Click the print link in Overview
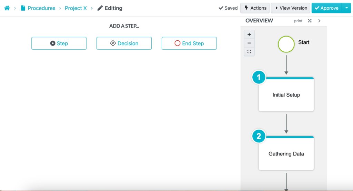Screen dimensions: 353x191 pyautogui.click(x=298, y=21)
